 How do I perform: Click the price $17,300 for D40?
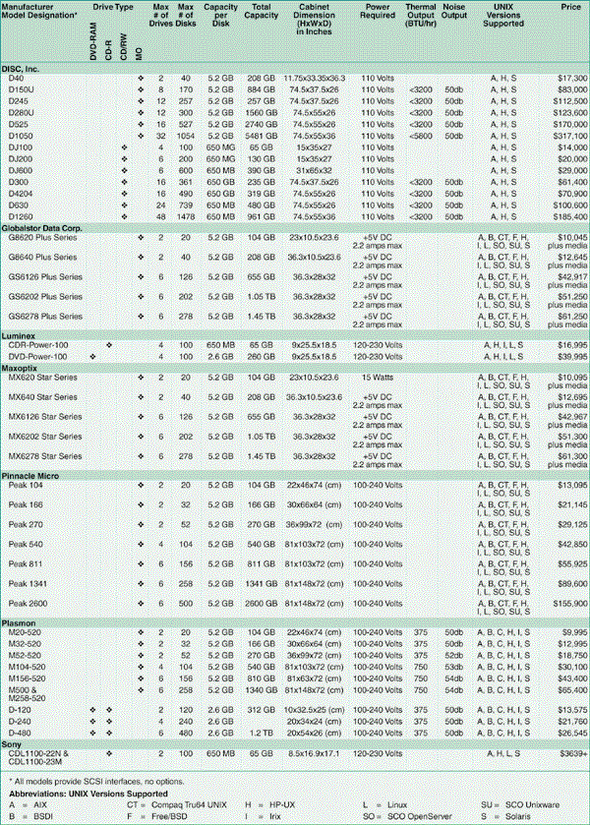[572, 78]
